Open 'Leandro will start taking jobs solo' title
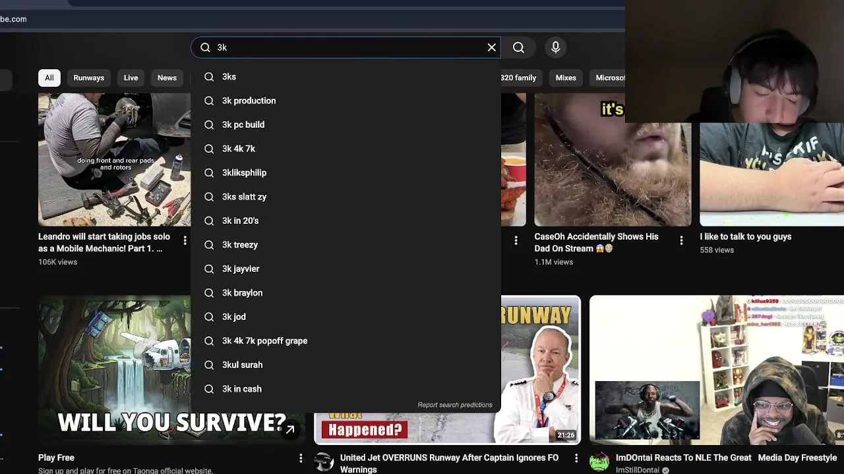 (x=104, y=242)
